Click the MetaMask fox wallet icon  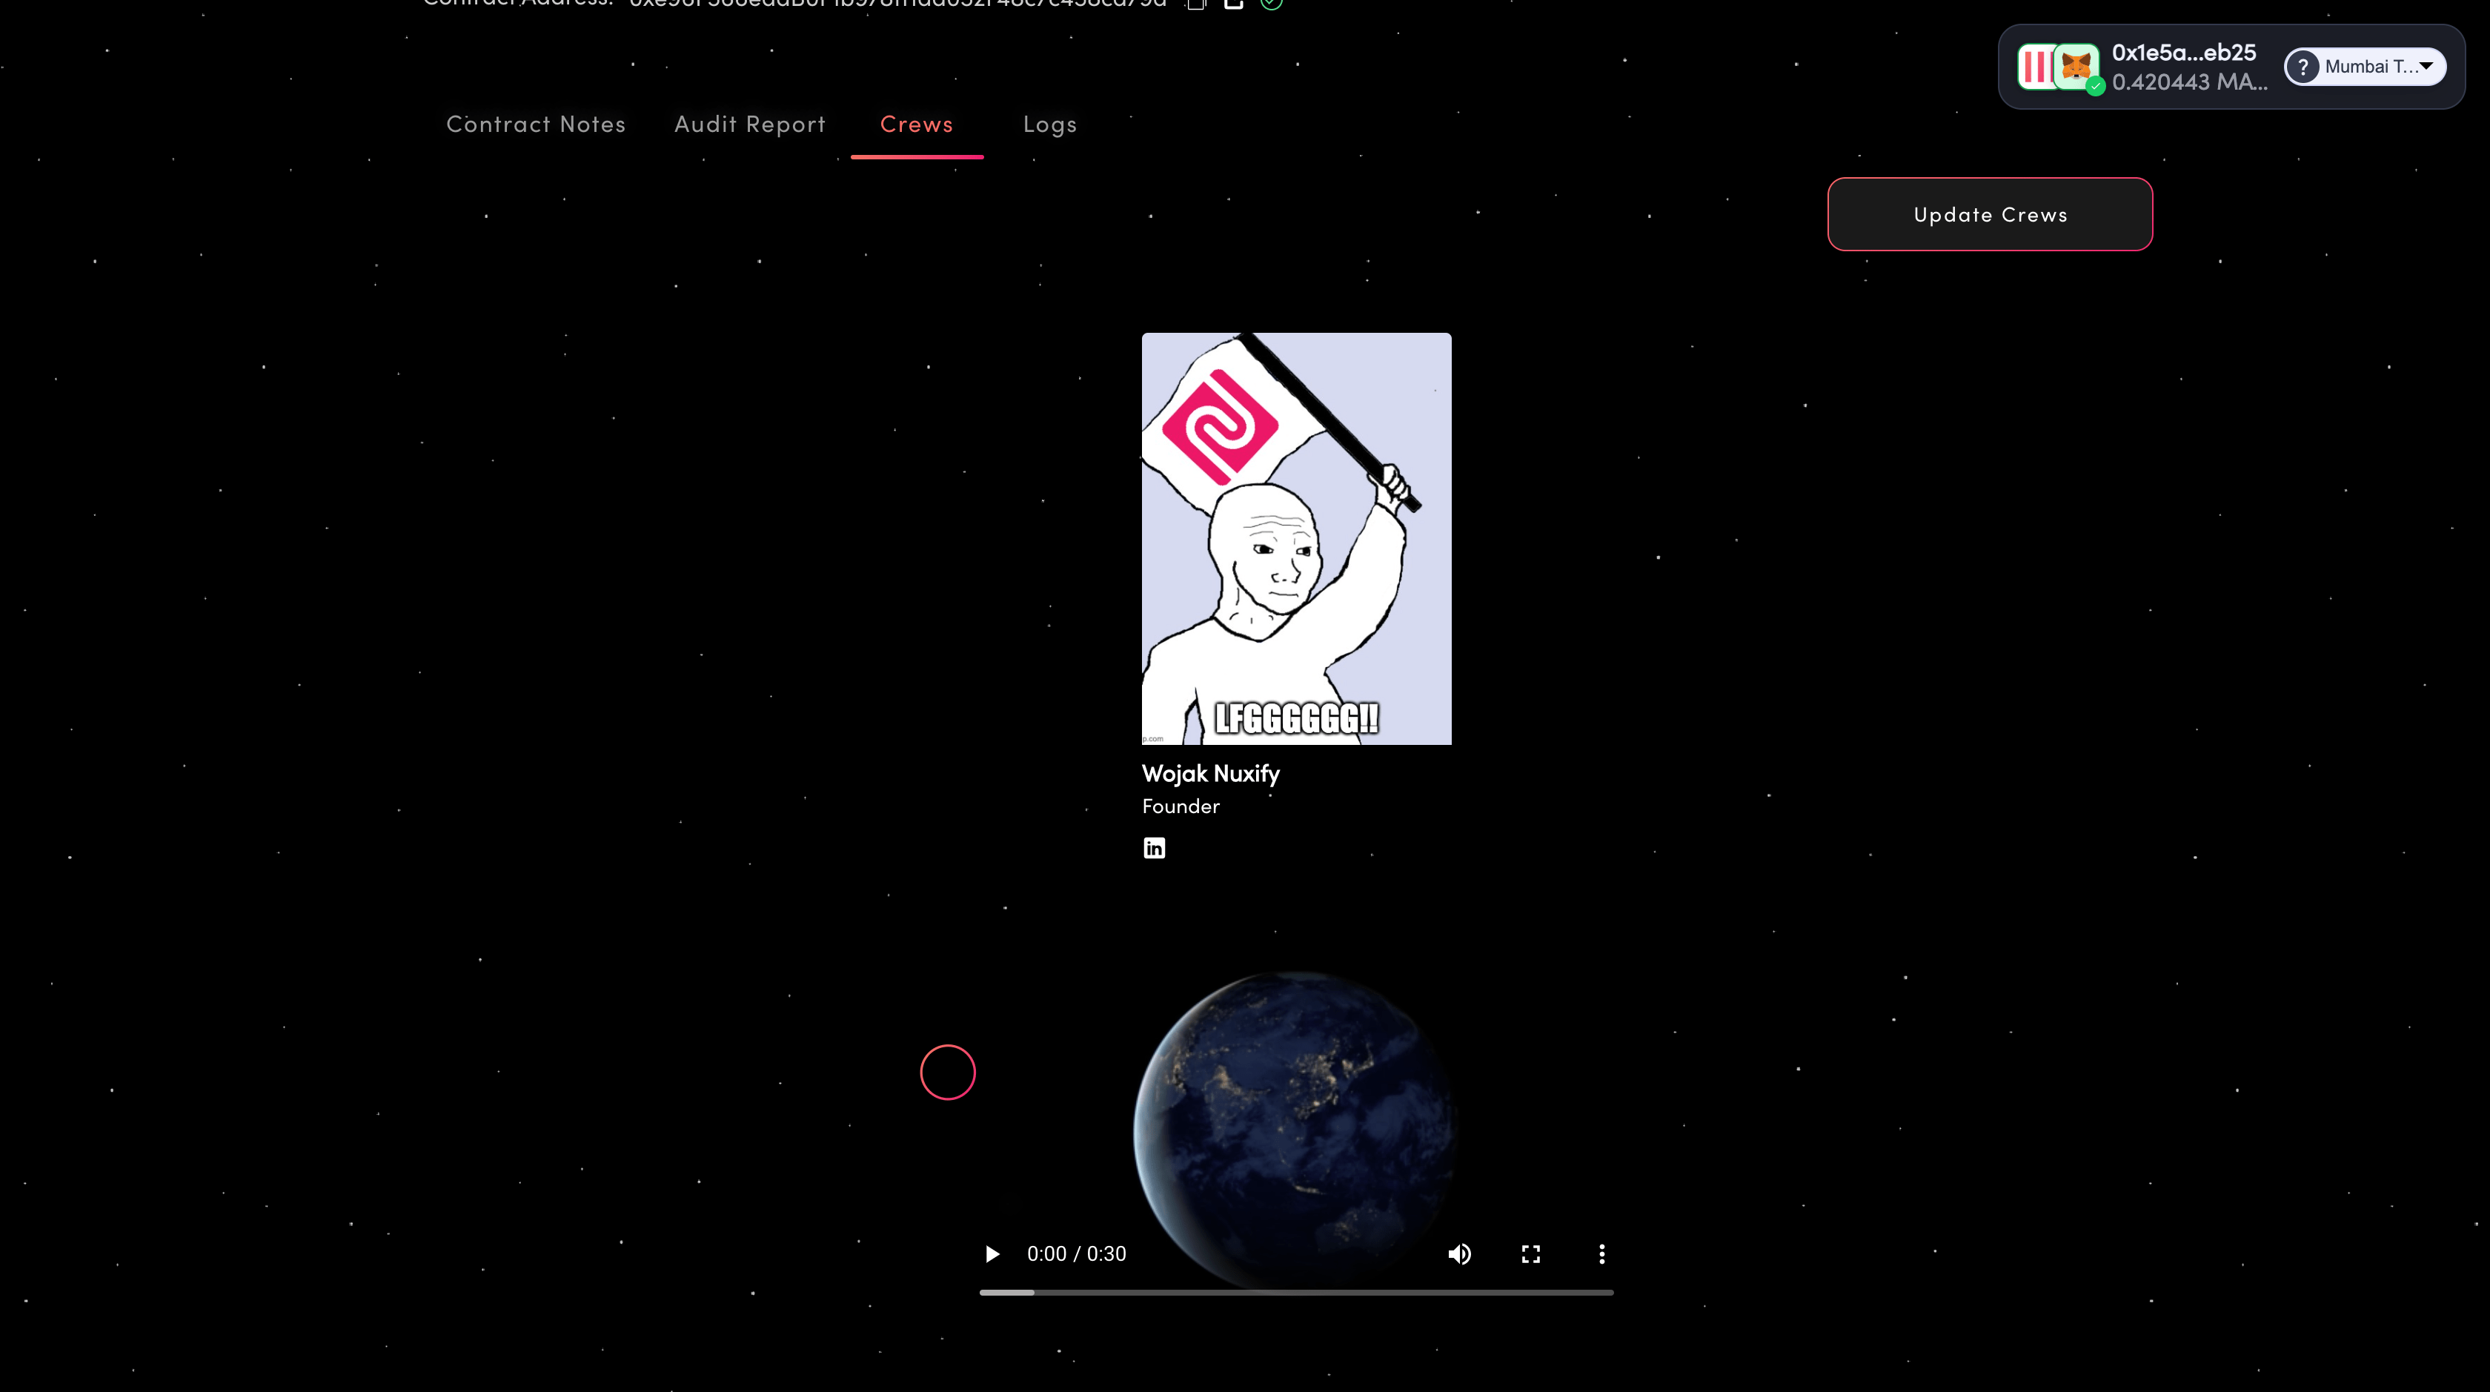[2075, 67]
